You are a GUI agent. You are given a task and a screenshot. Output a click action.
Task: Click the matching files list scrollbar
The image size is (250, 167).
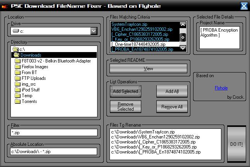pyautogui.click(x=183, y=37)
